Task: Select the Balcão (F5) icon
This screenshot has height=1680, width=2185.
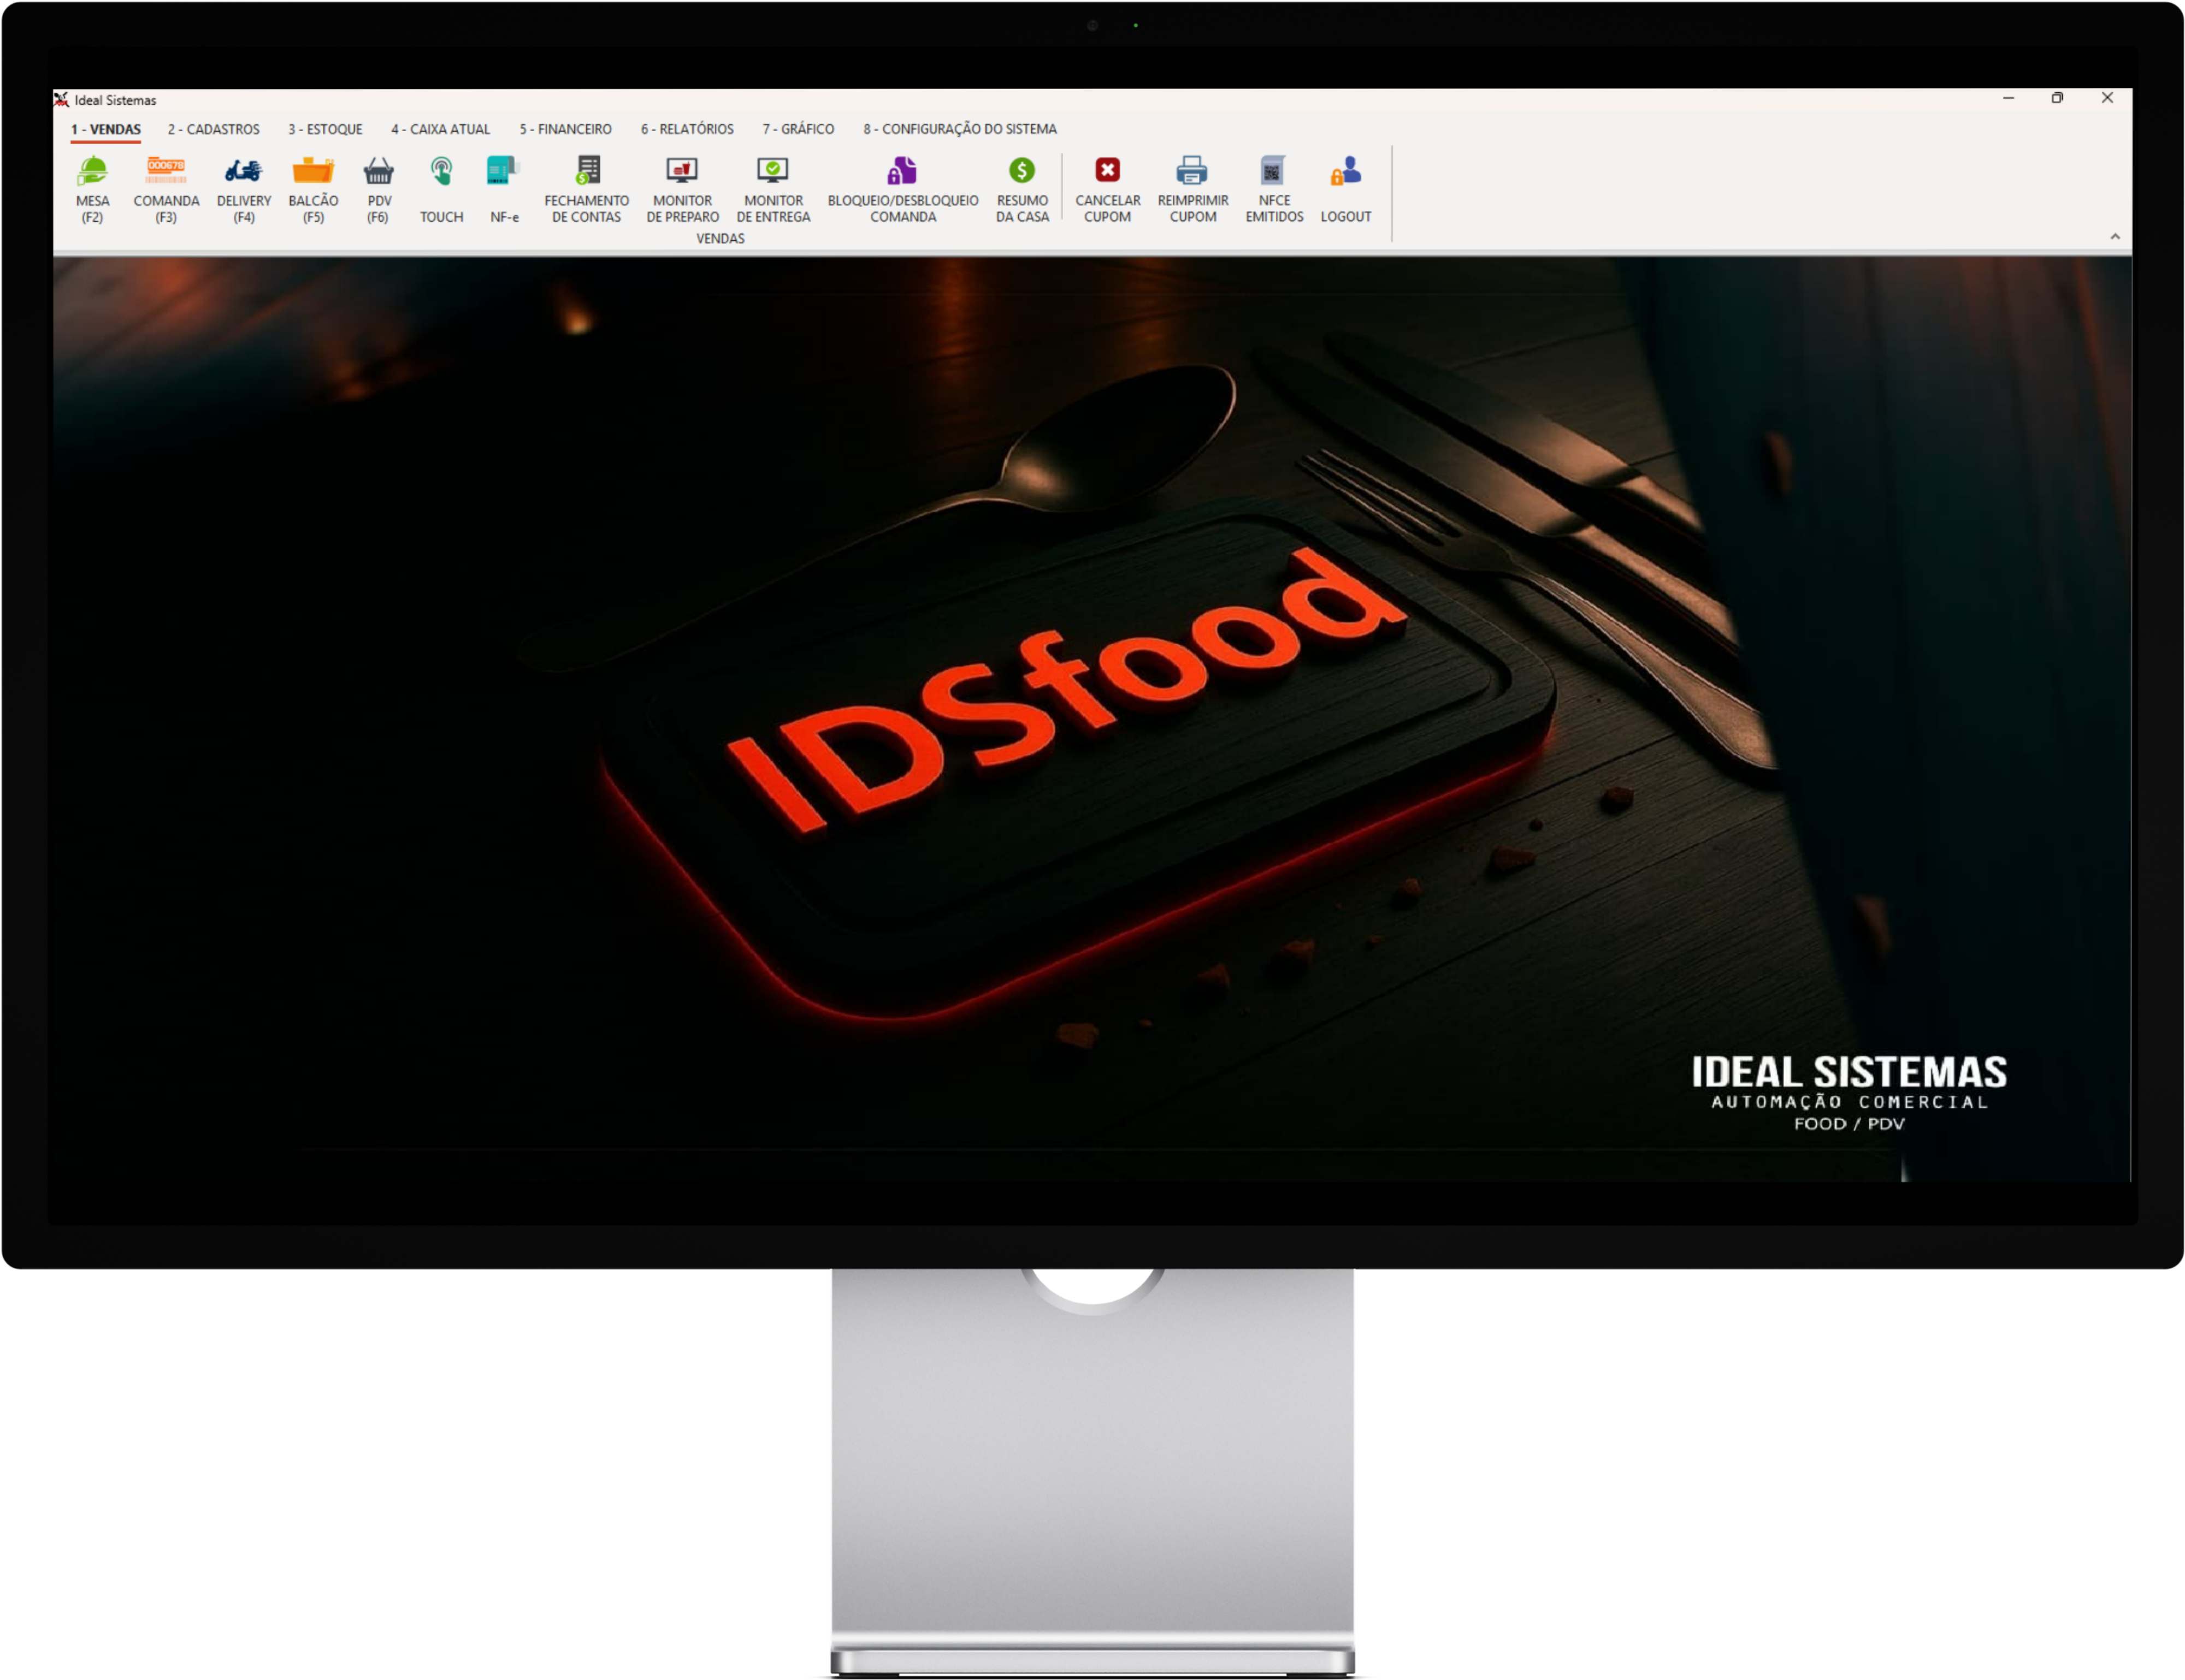Action: click(x=313, y=172)
